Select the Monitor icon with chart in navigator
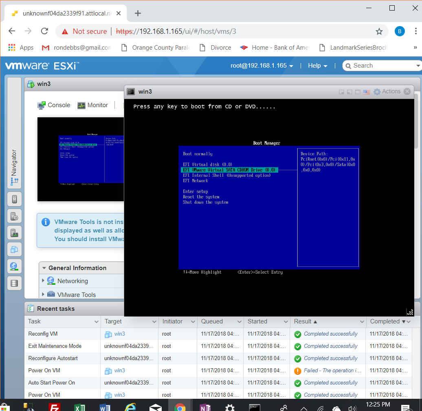The height and width of the screenshot is (411, 422). click(x=15, y=233)
